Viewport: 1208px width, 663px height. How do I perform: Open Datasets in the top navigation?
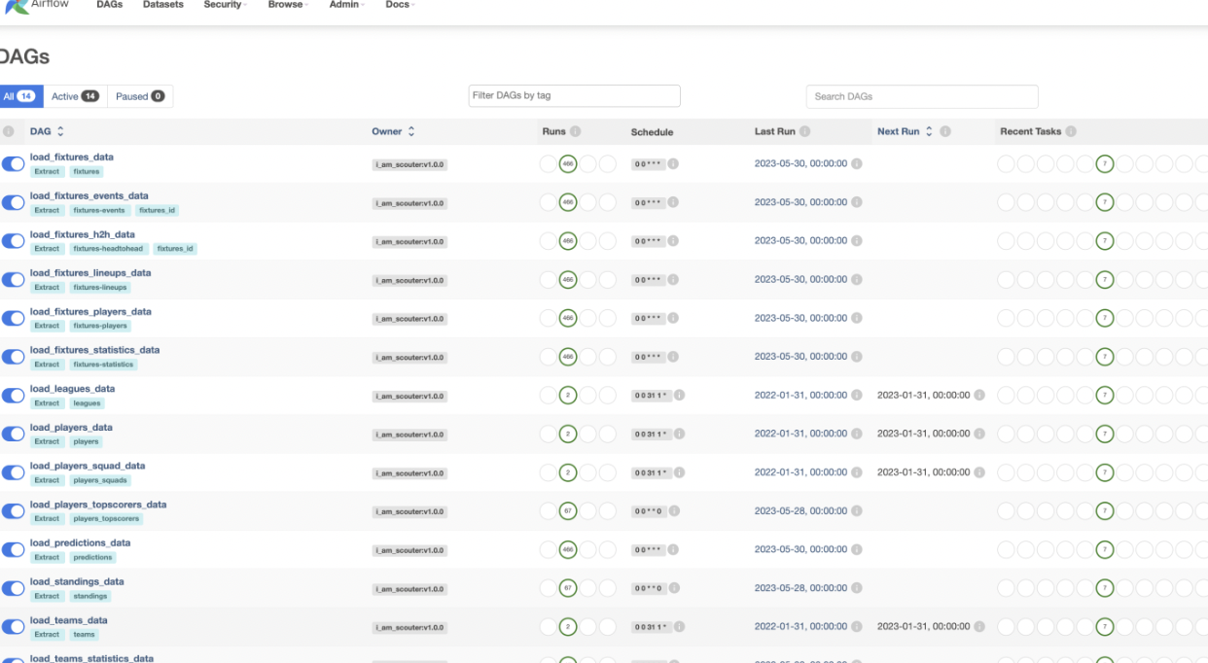tap(163, 5)
